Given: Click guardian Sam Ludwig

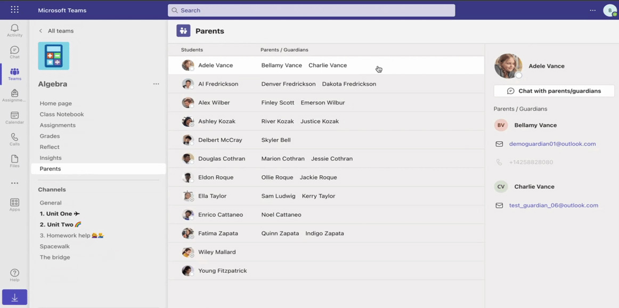Looking at the screenshot, I should pos(278,196).
